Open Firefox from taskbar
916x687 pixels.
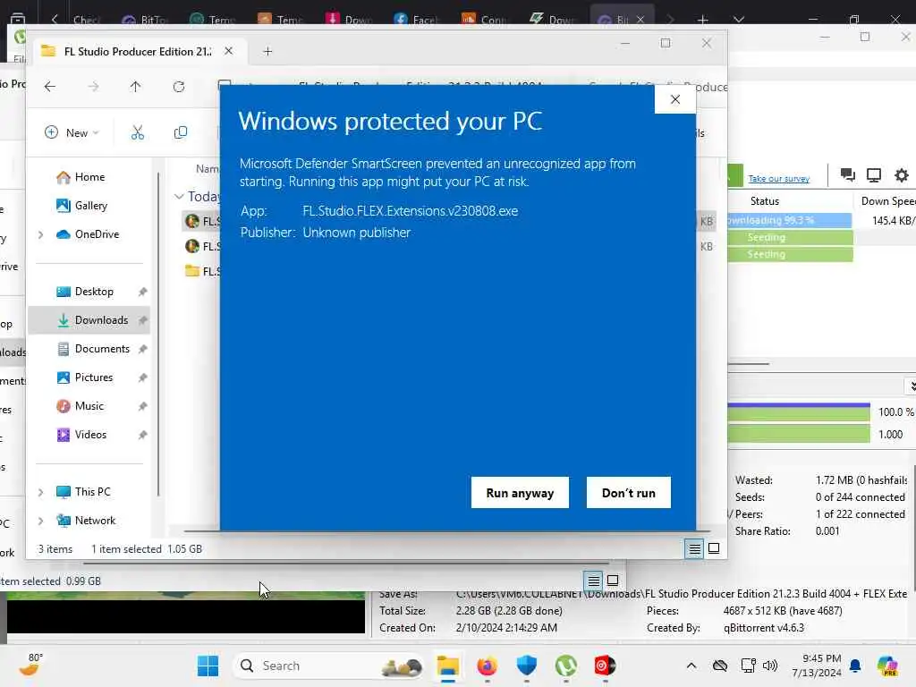coord(488,666)
